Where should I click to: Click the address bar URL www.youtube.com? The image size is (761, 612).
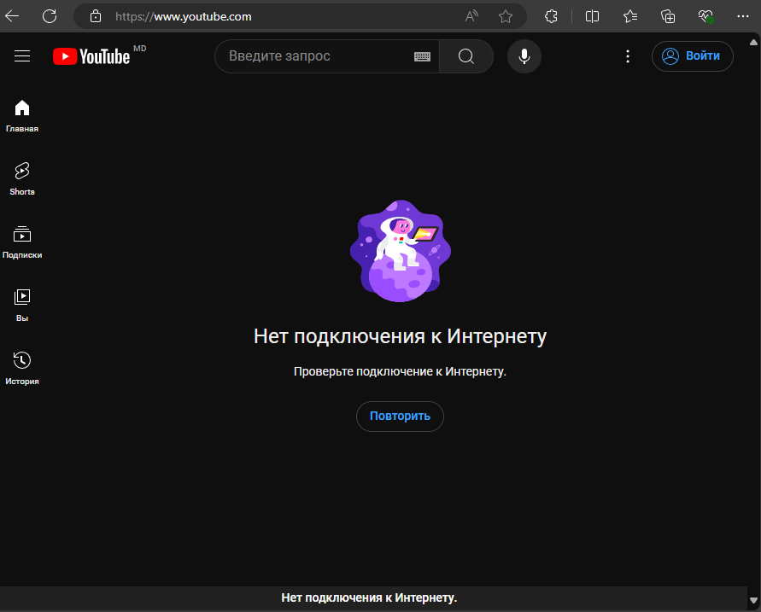point(184,16)
